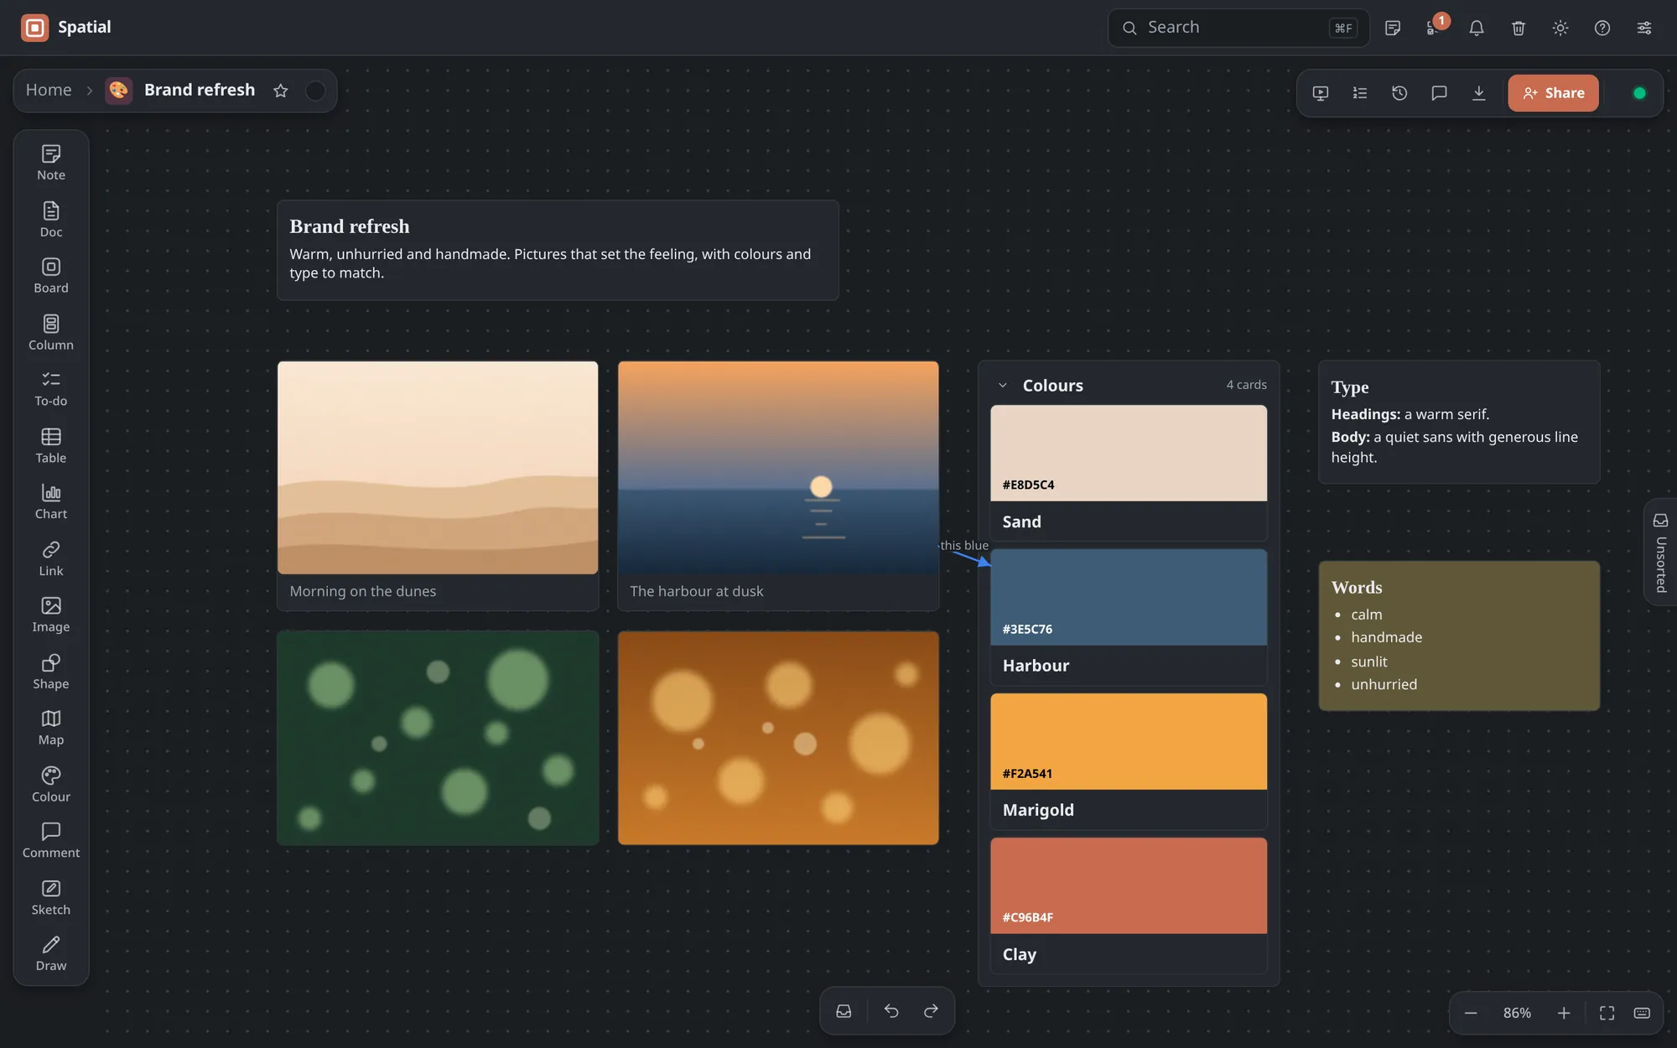Click the Search field
This screenshot has width=1677, height=1048.
coord(1238,28)
